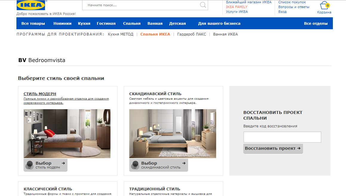
Task: Click the search magnifier icon
Action: (203, 5)
